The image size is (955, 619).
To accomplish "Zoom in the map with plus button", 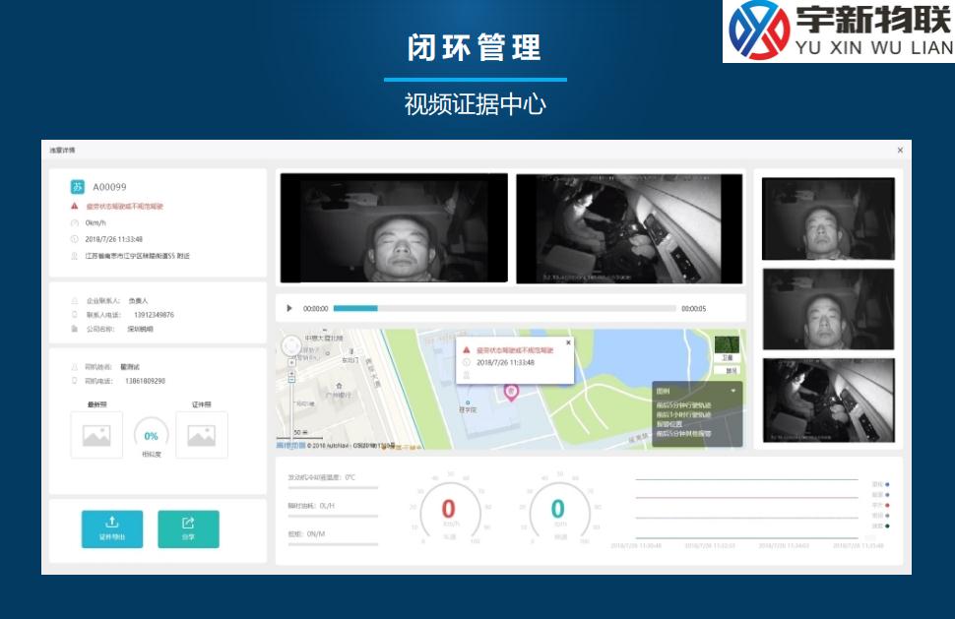I will [291, 363].
